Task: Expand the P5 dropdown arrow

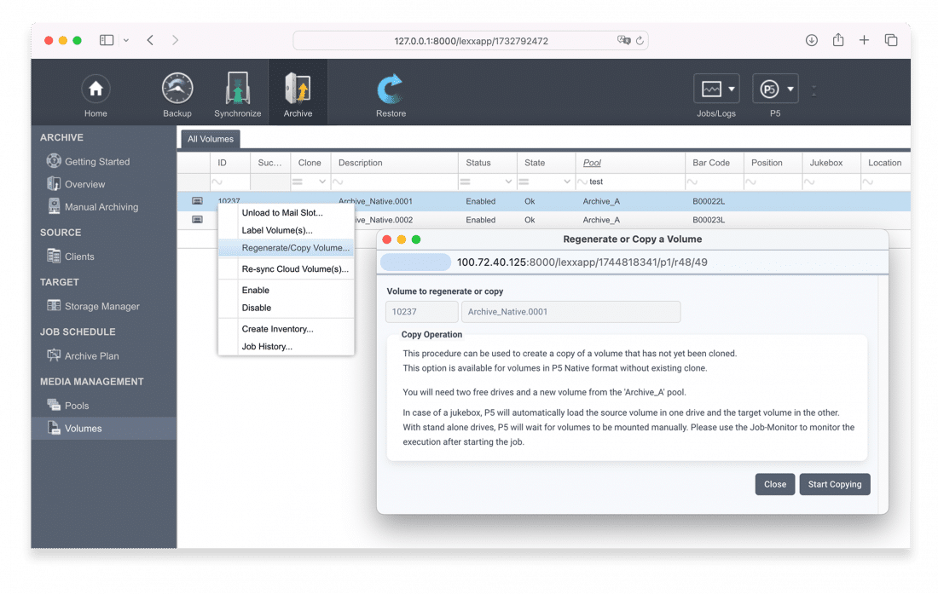Action: [x=790, y=88]
